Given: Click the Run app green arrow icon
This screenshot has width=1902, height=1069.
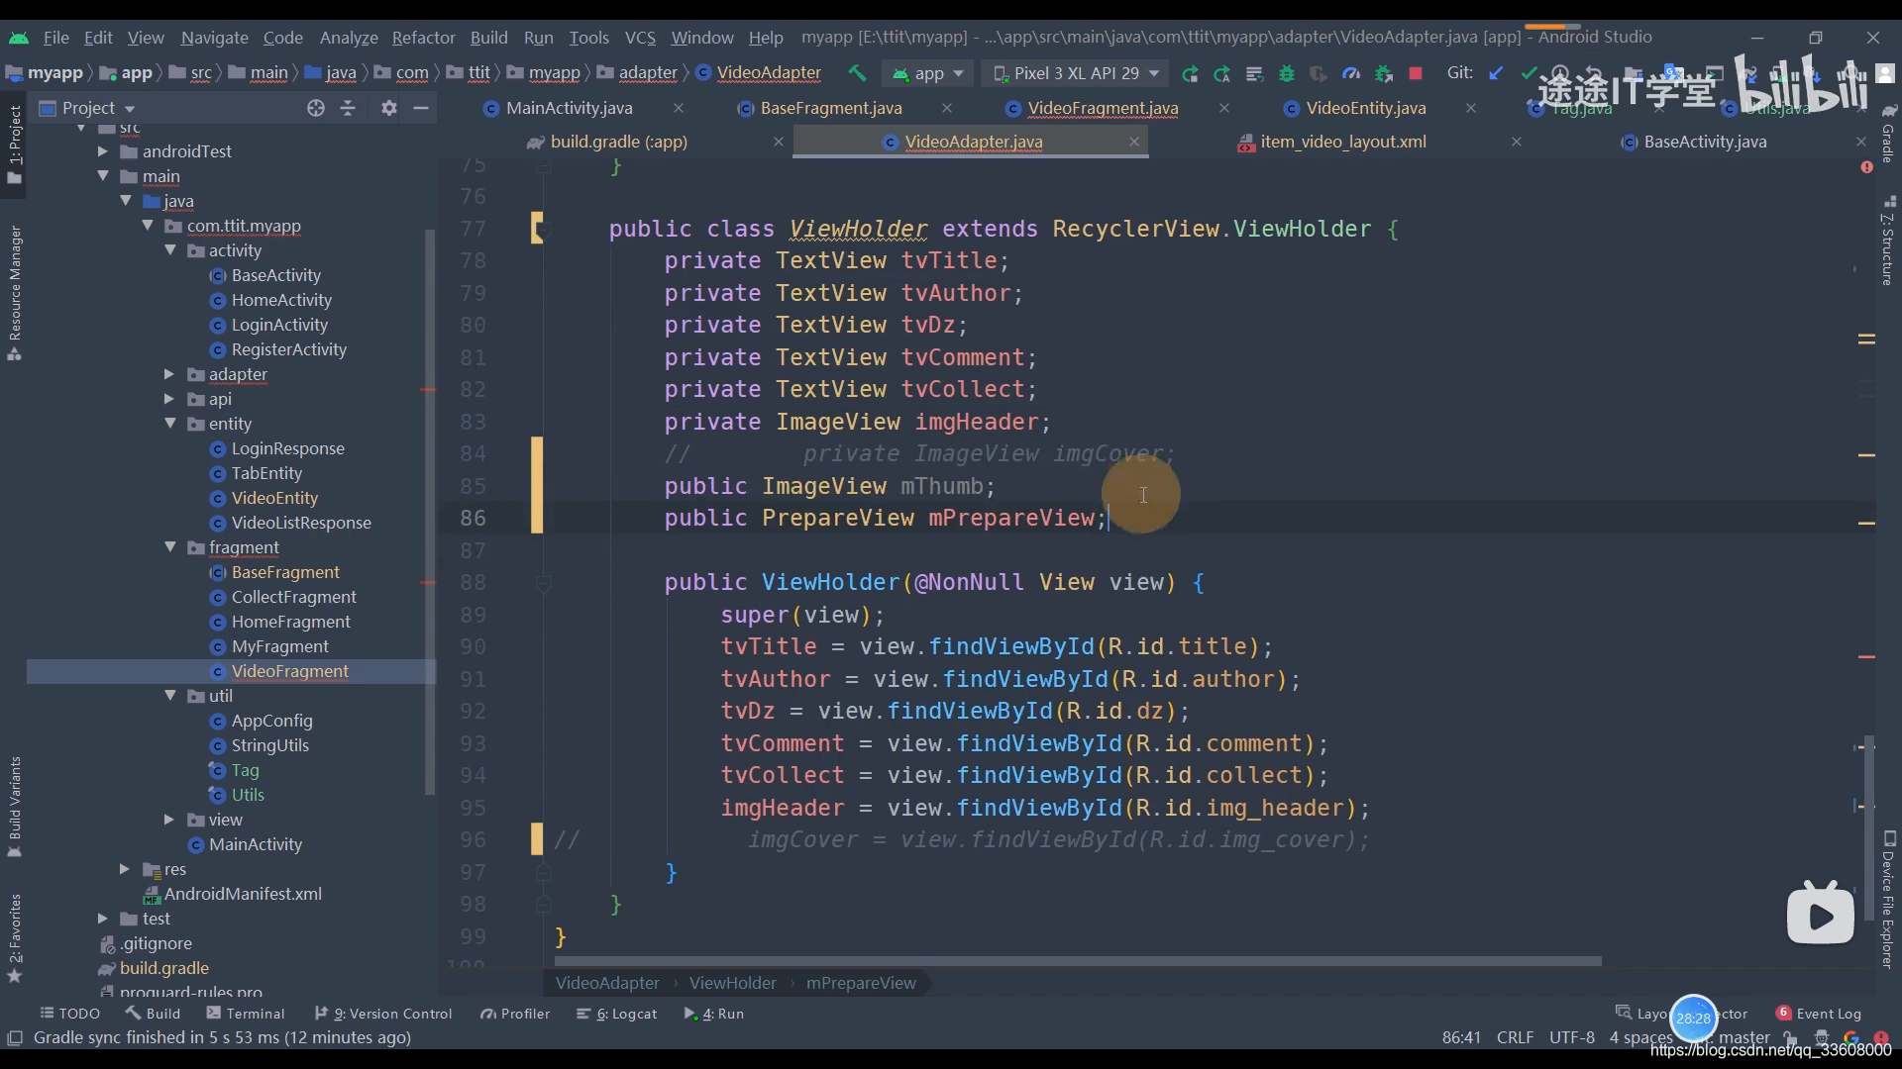Looking at the screenshot, I should 1190,73.
